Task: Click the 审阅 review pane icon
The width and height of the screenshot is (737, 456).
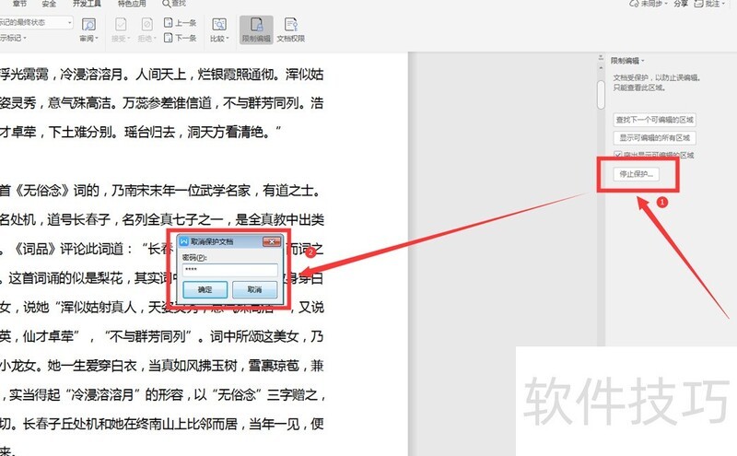Action: 88,25
